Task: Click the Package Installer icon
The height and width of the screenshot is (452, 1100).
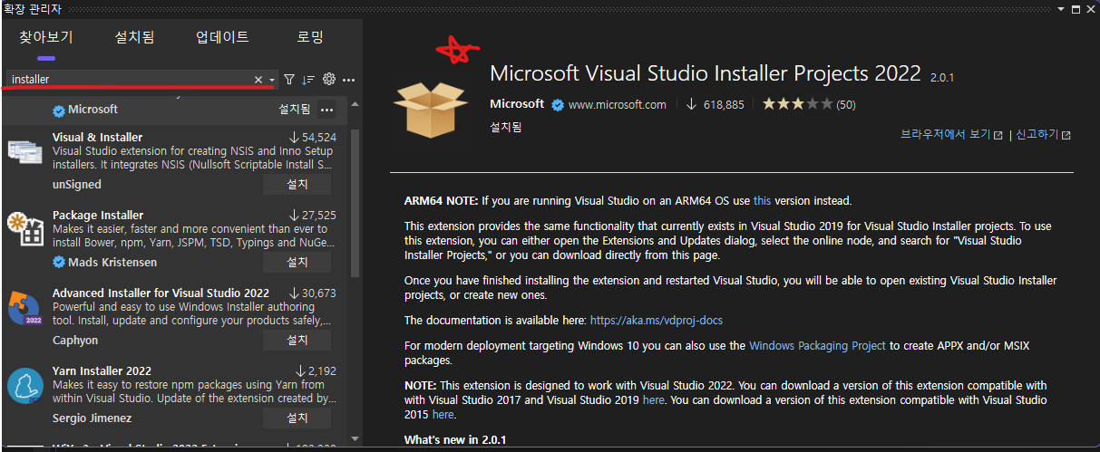Action: pyautogui.click(x=25, y=230)
